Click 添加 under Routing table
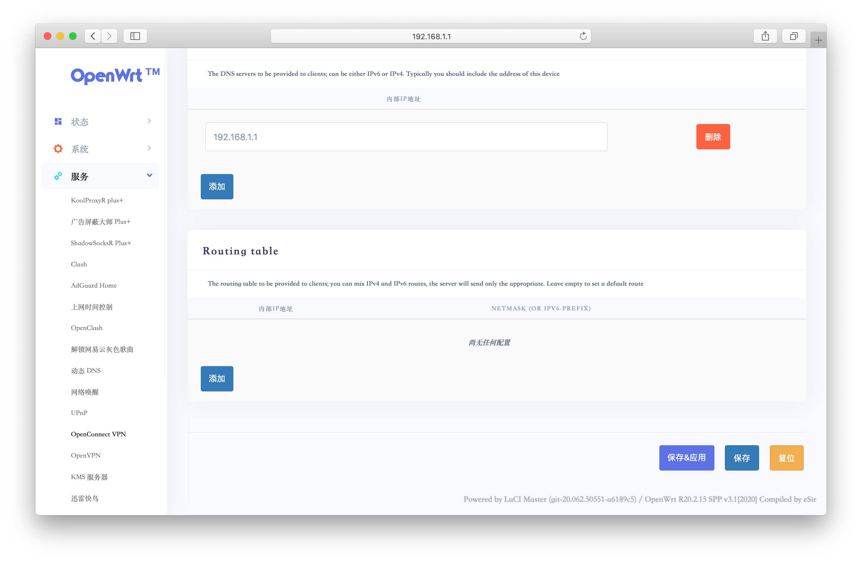862x562 pixels. tap(217, 378)
